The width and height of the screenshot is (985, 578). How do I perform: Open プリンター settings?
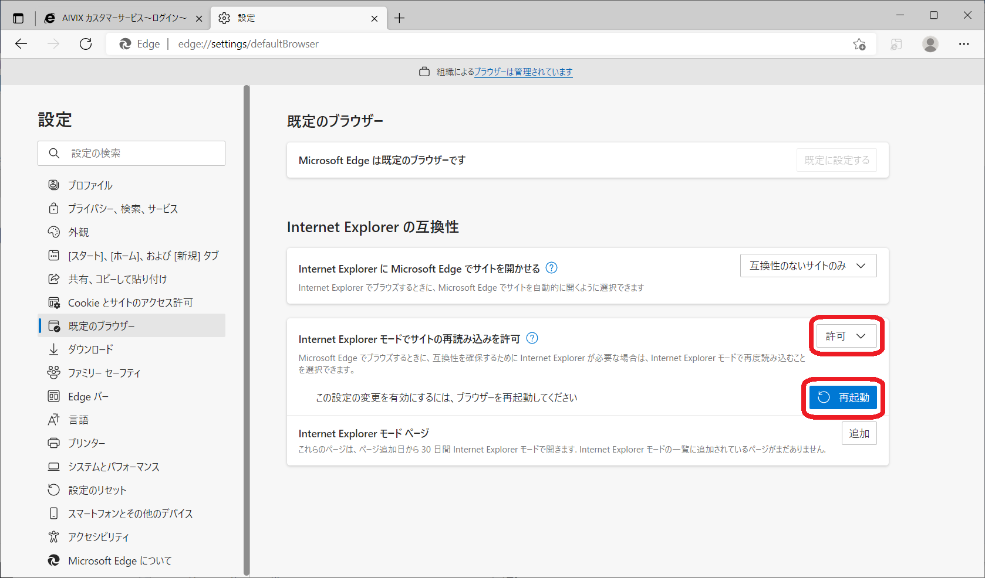(131, 443)
